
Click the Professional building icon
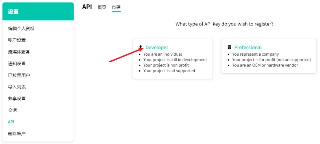point(229,47)
